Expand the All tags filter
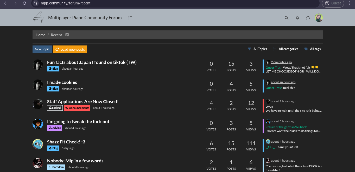Screen dimensions: 355x172 coord(313,49)
